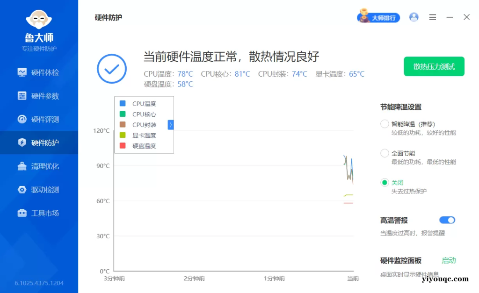Turn off the 高温警报 switch
The width and height of the screenshot is (479, 293).
447,220
